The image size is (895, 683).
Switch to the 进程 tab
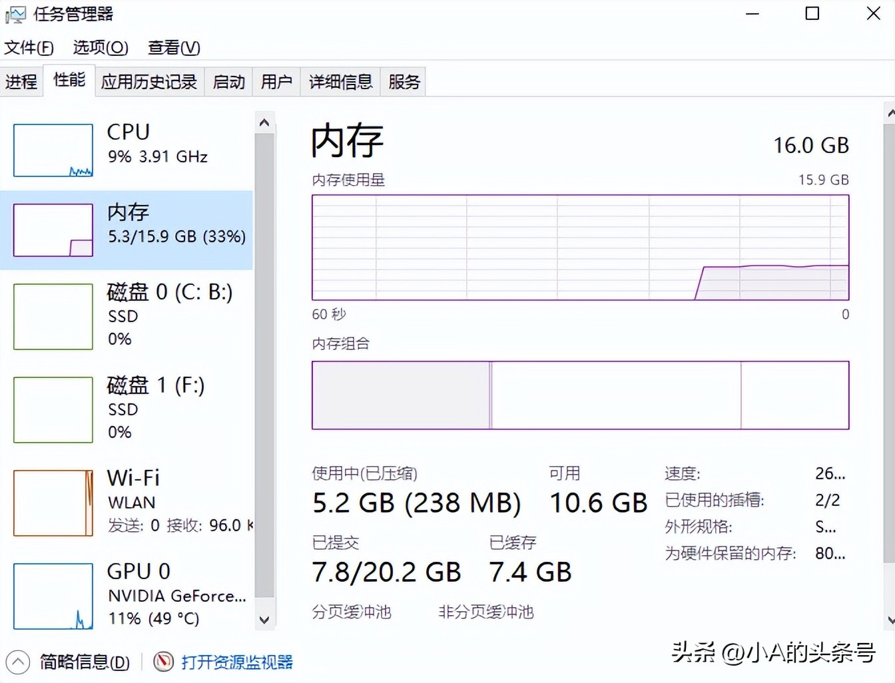21,82
